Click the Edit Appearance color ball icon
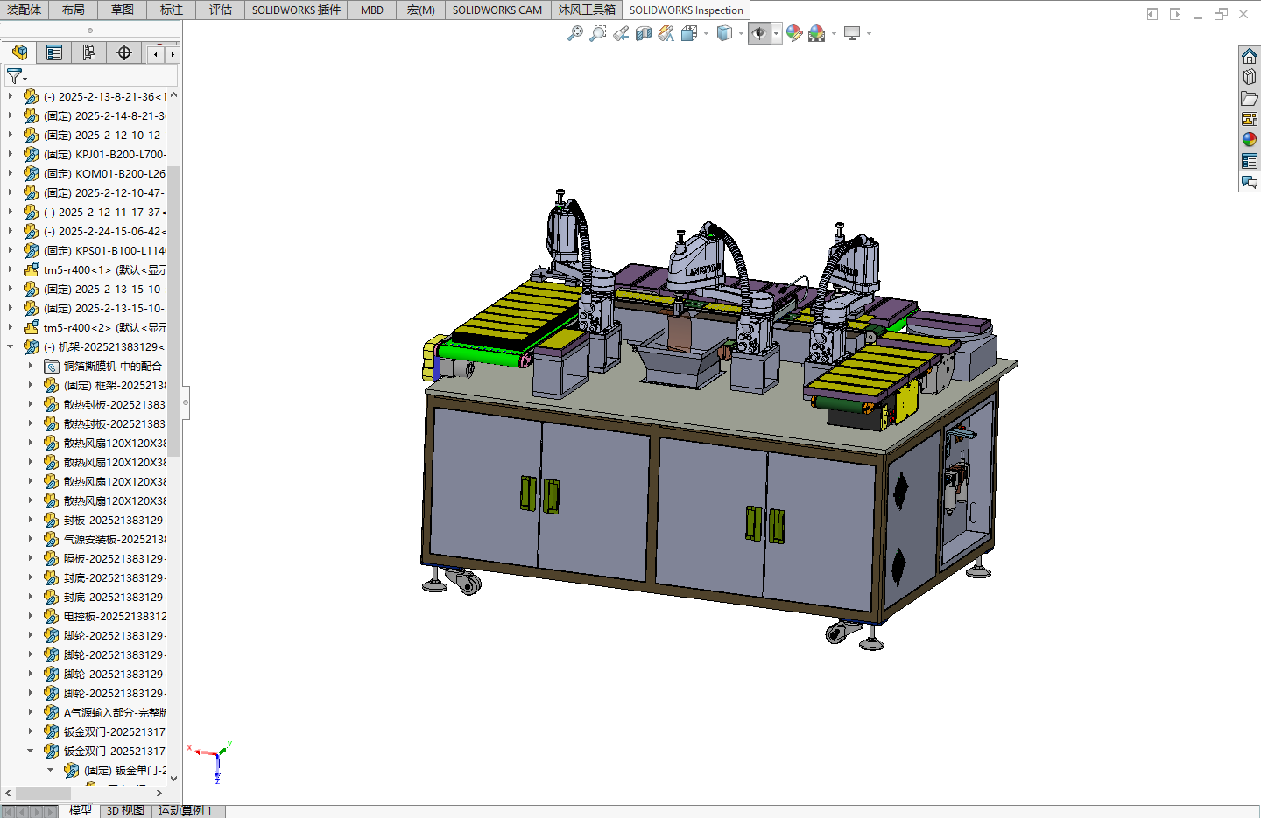Image resolution: width=1261 pixels, height=818 pixels. click(794, 33)
